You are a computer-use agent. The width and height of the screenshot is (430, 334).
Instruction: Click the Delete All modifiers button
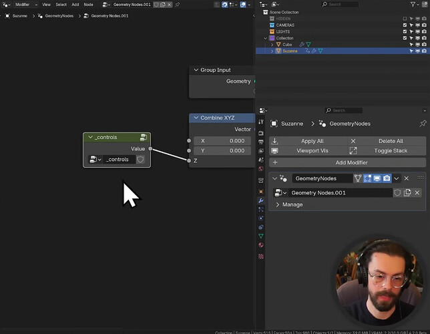[x=387, y=141]
